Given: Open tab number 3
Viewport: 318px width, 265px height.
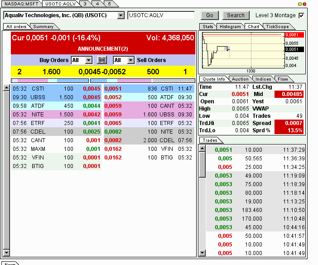Looking at the screenshot, I should (x=85, y=4).
